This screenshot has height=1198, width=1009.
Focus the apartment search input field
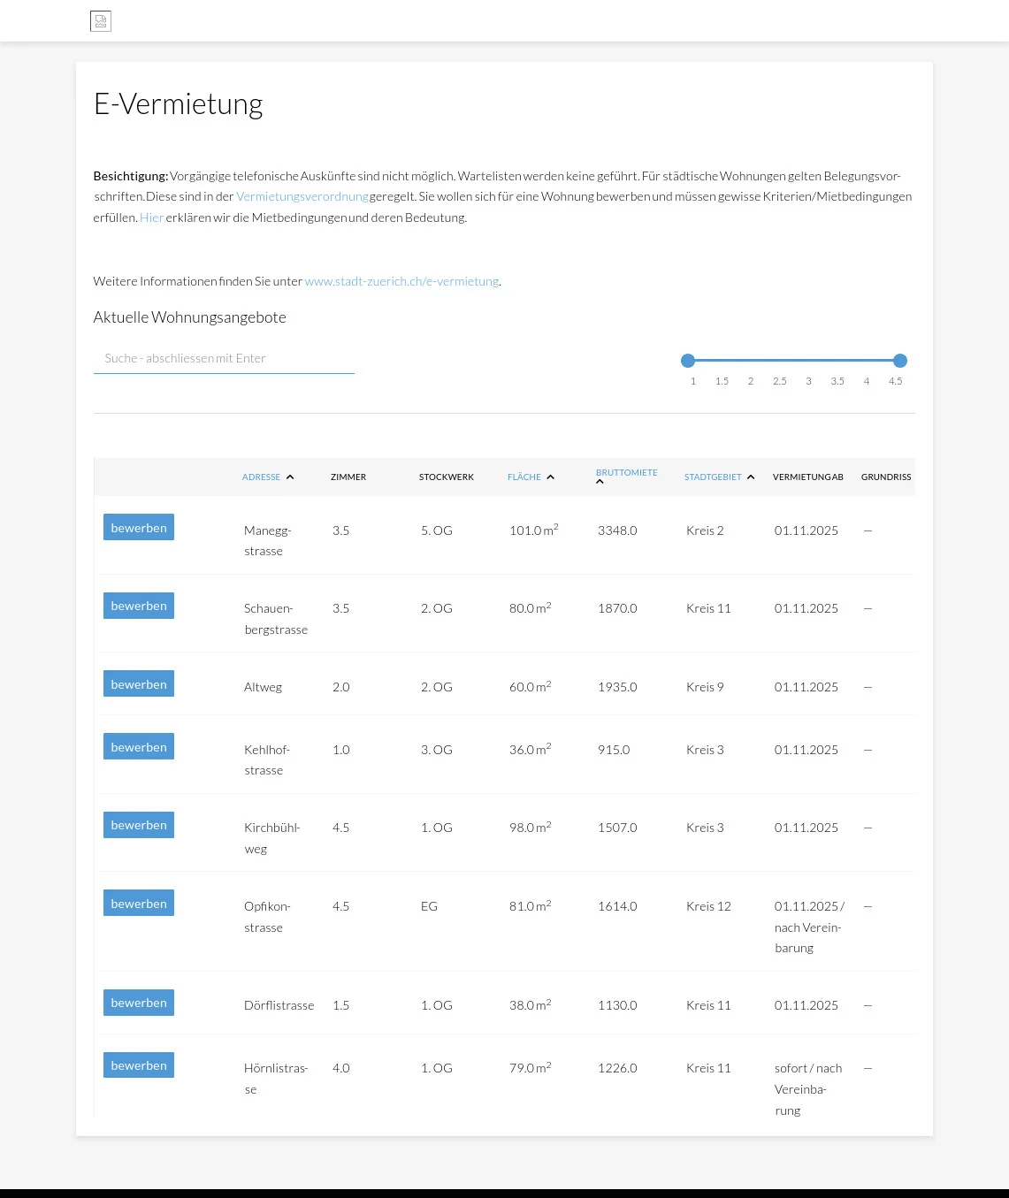(x=224, y=359)
